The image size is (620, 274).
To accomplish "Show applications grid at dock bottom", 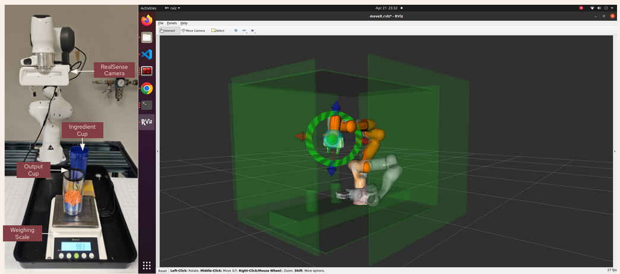I will [x=147, y=265].
